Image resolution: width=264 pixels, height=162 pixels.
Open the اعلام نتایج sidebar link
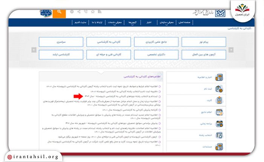207,112
